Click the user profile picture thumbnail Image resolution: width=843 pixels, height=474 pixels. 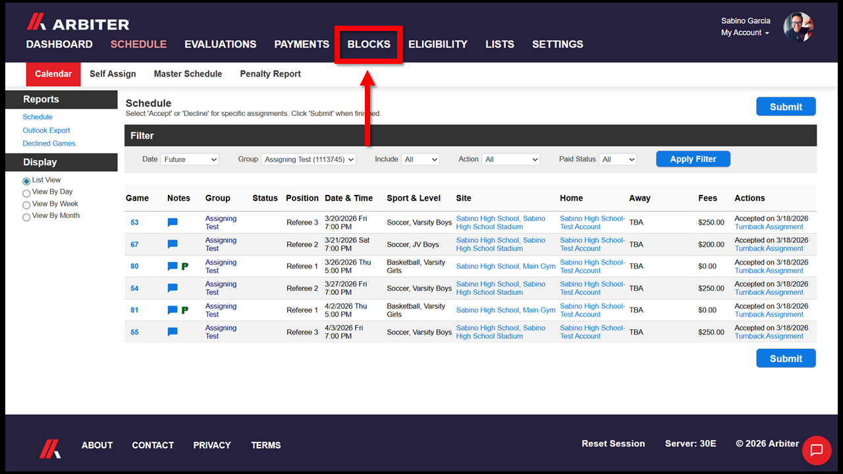(x=798, y=27)
